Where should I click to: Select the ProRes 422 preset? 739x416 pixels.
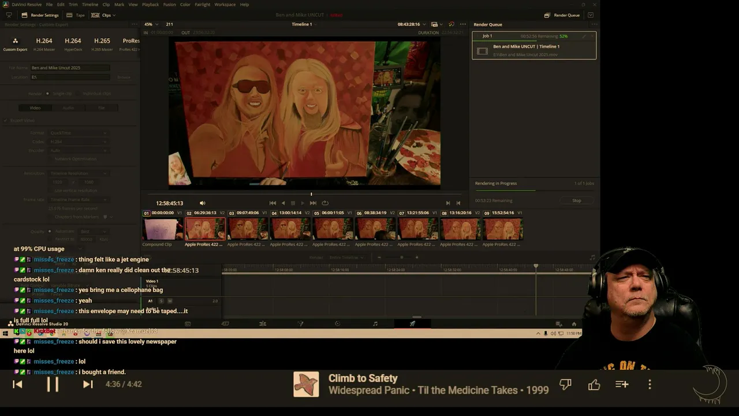(129, 44)
